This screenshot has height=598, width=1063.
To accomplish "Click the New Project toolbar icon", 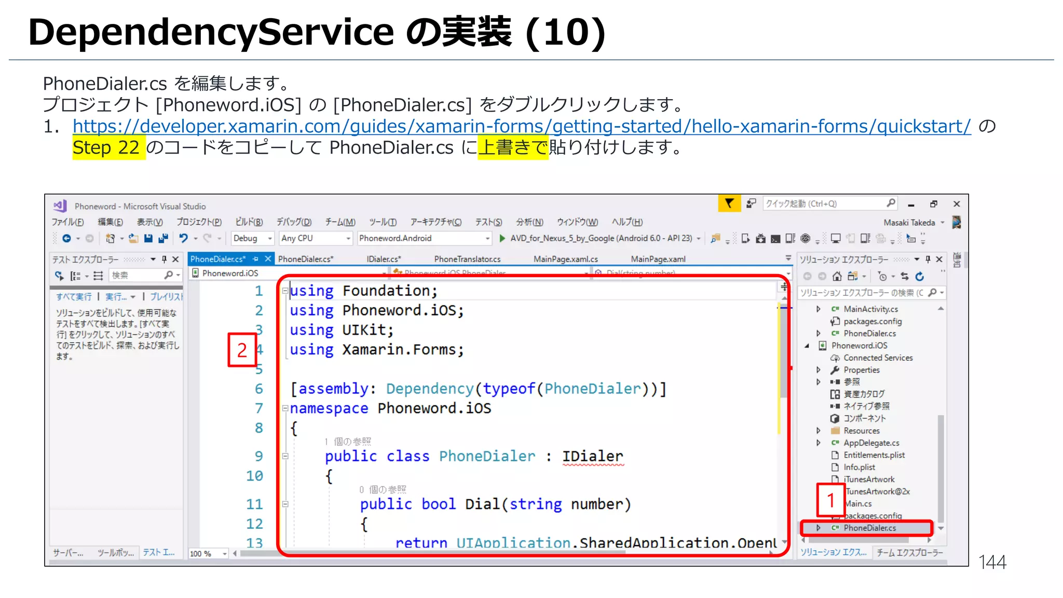I will 110,238.
